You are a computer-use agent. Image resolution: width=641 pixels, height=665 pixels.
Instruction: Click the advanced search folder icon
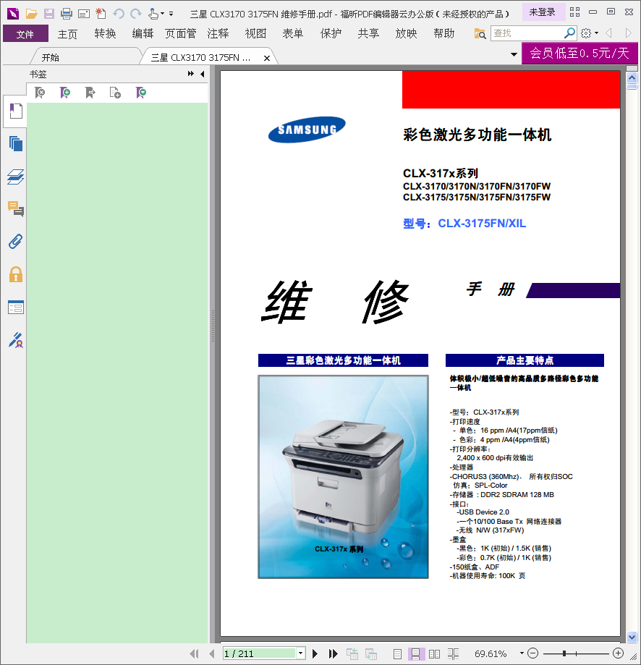[480, 33]
